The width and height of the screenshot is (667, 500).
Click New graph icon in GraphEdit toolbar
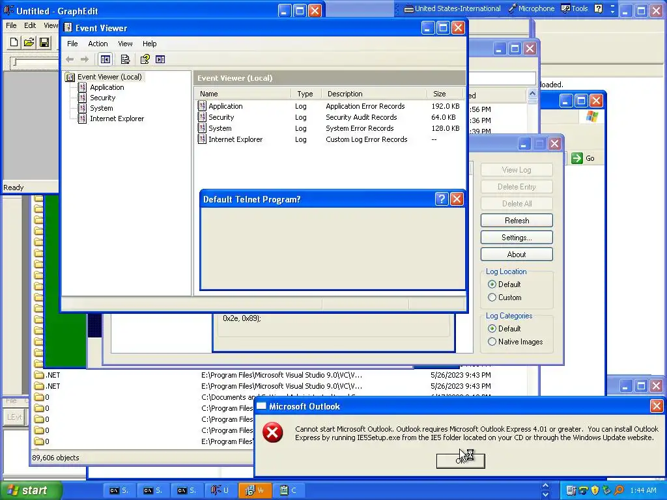(x=14, y=42)
